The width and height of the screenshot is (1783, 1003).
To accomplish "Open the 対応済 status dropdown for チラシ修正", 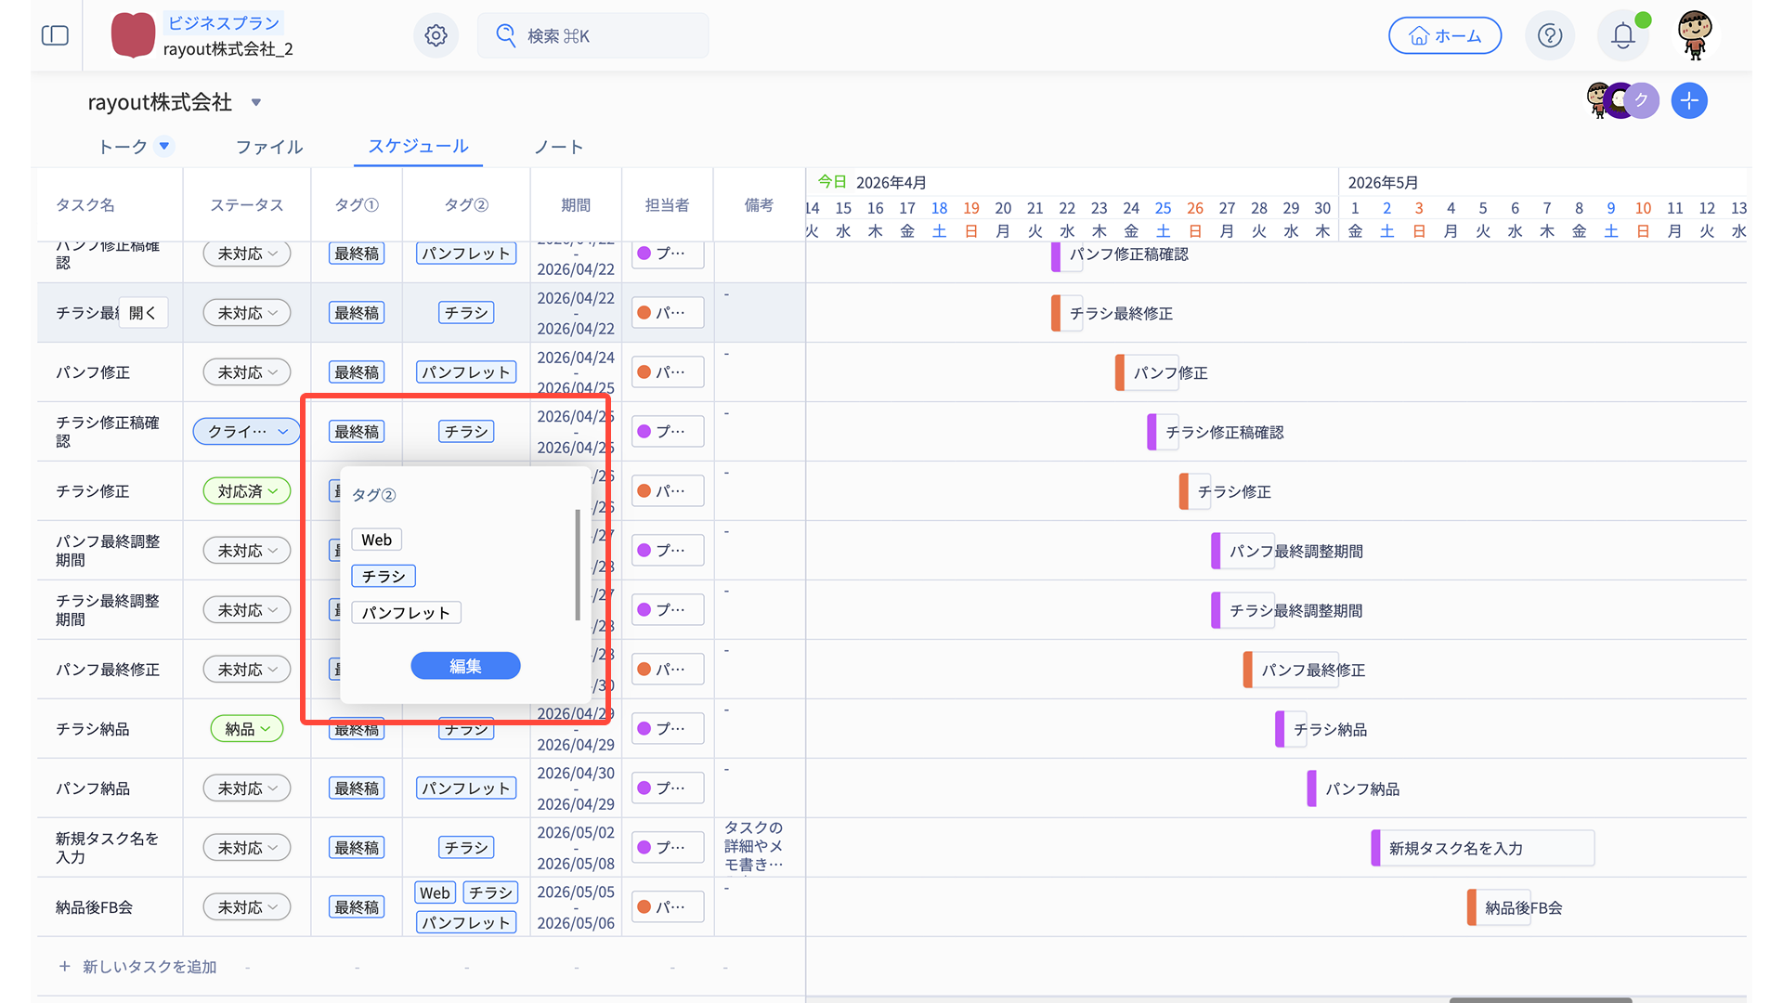I will pyautogui.click(x=247, y=491).
